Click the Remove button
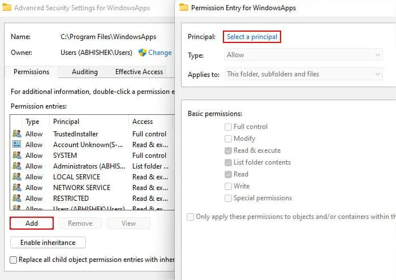The height and width of the screenshot is (280, 396). tap(80, 223)
